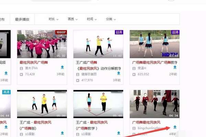Play the 05:40 two-dancer thumbnail
Viewport: 206px width, 137px height.
98,104
